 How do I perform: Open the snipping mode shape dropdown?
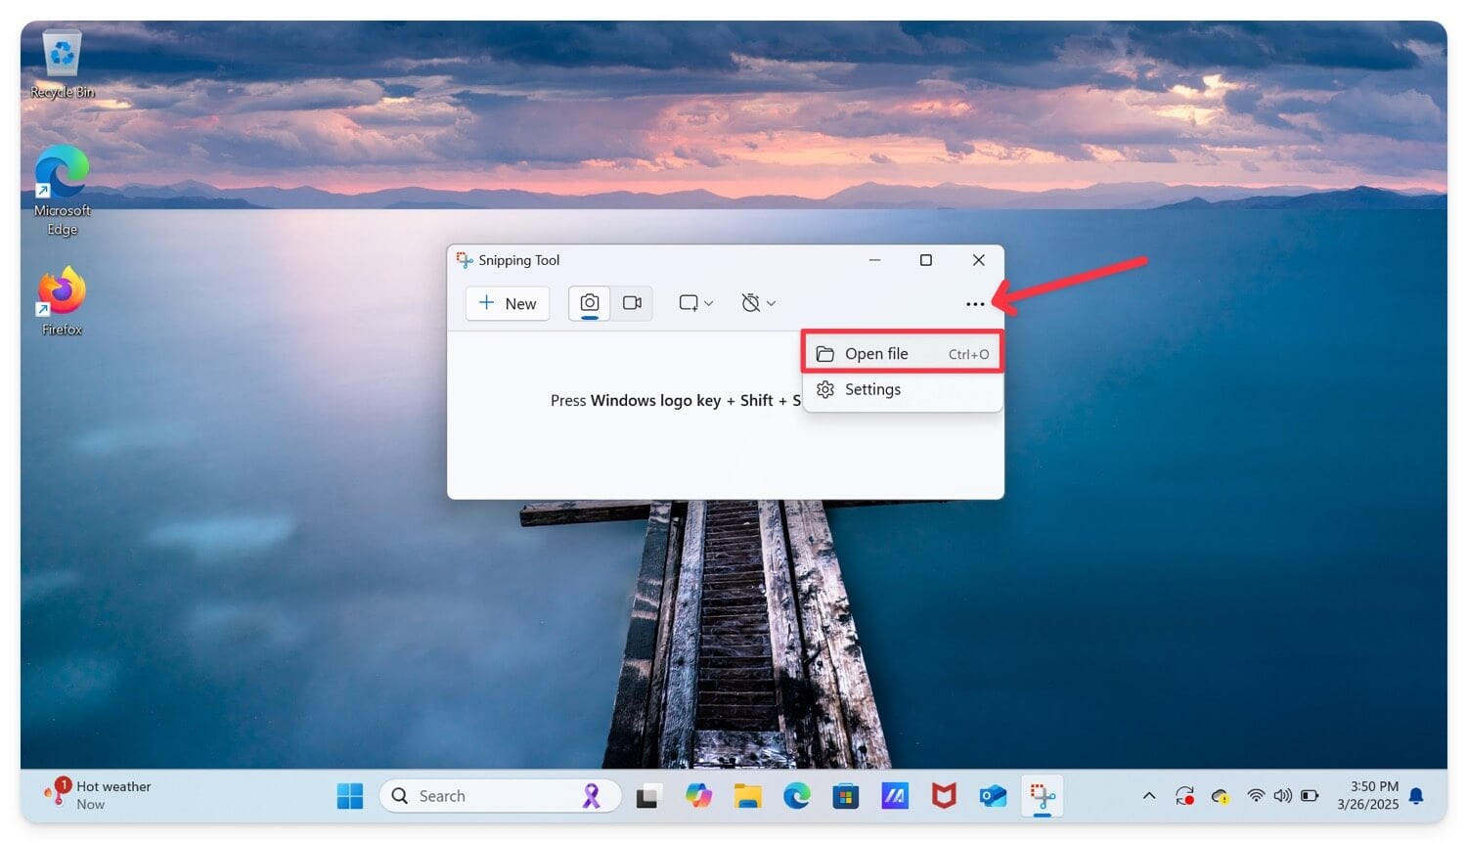695,303
